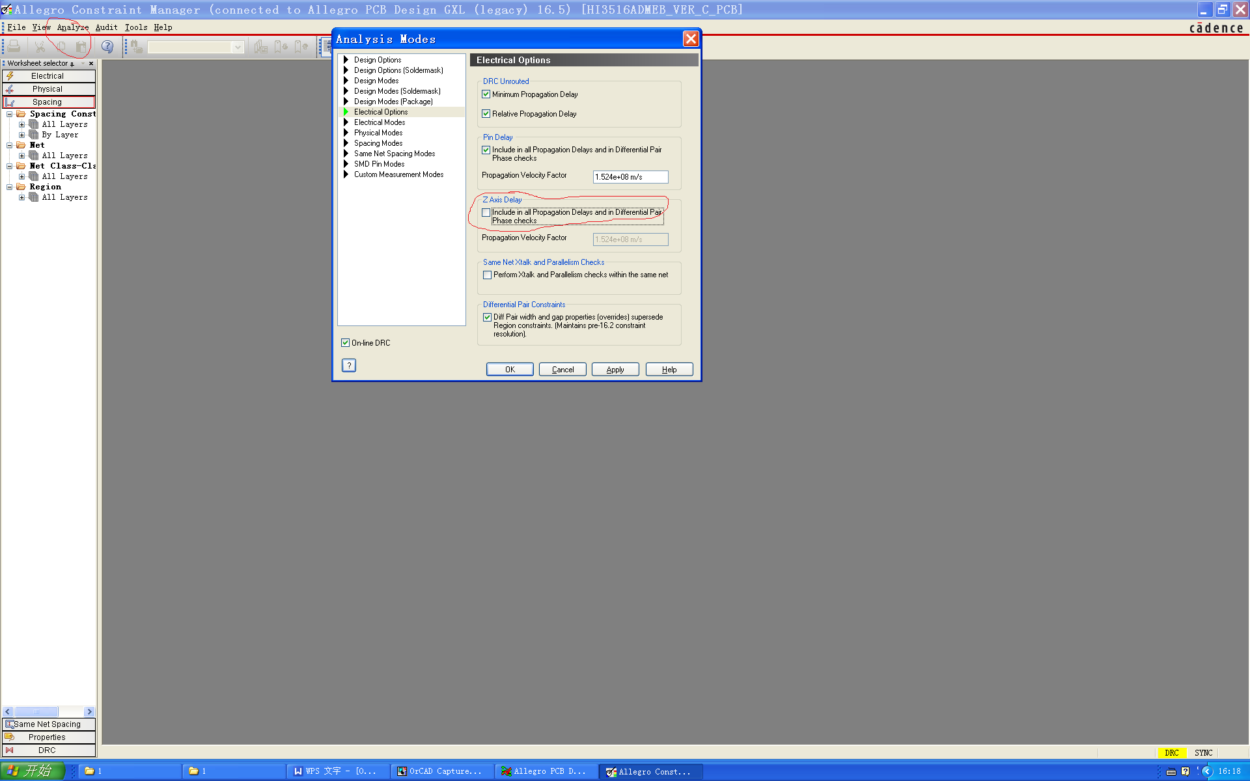
Task: Open the Properties worksheet icon
Action: pos(10,737)
